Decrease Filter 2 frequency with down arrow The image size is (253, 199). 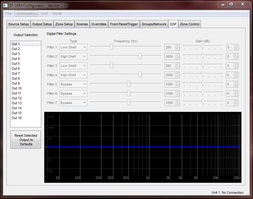(x=177, y=58)
